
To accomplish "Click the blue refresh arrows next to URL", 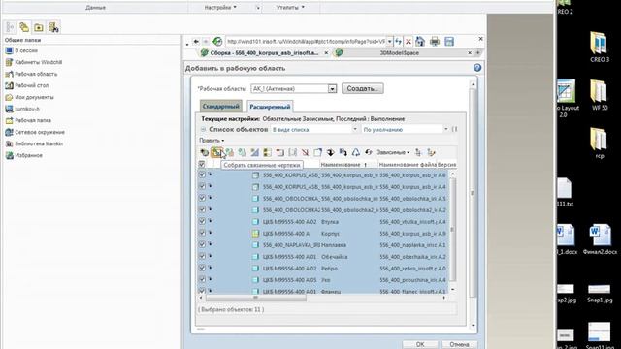I will [x=399, y=41].
